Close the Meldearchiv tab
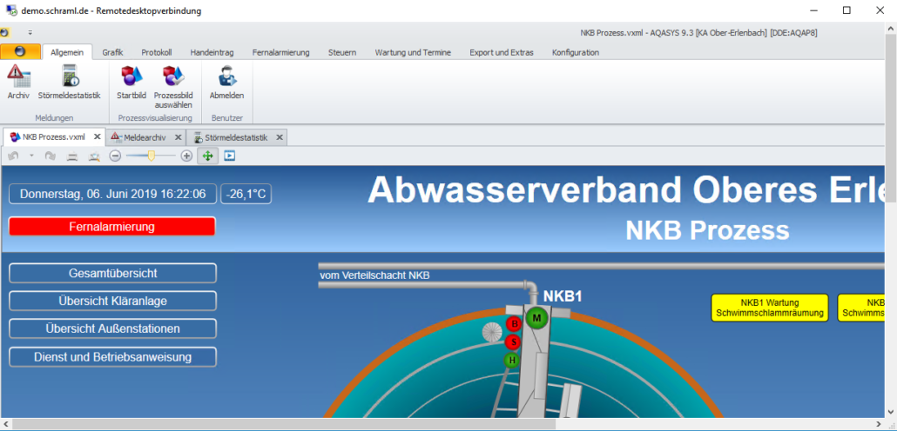The height and width of the screenshot is (431, 897). (178, 137)
